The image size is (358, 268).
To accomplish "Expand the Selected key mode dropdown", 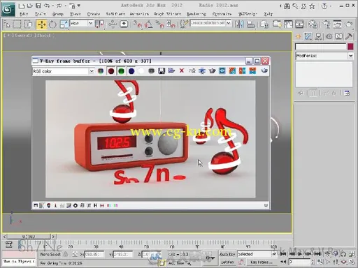I will coord(274,254).
